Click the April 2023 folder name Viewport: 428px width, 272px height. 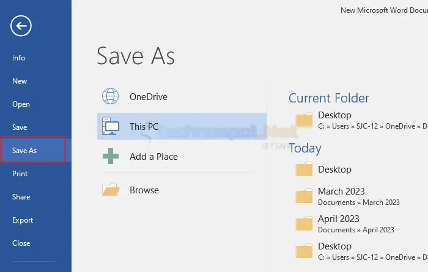[x=339, y=218]
